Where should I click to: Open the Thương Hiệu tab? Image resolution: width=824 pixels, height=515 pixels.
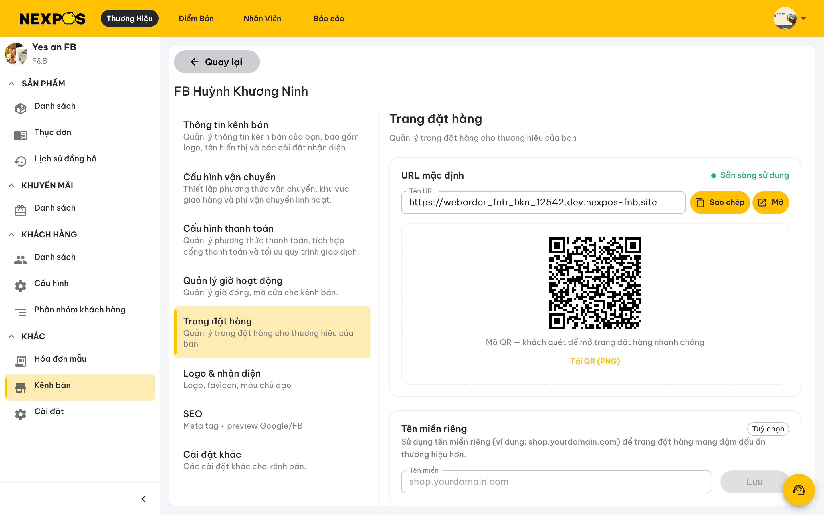pos(129,18)
